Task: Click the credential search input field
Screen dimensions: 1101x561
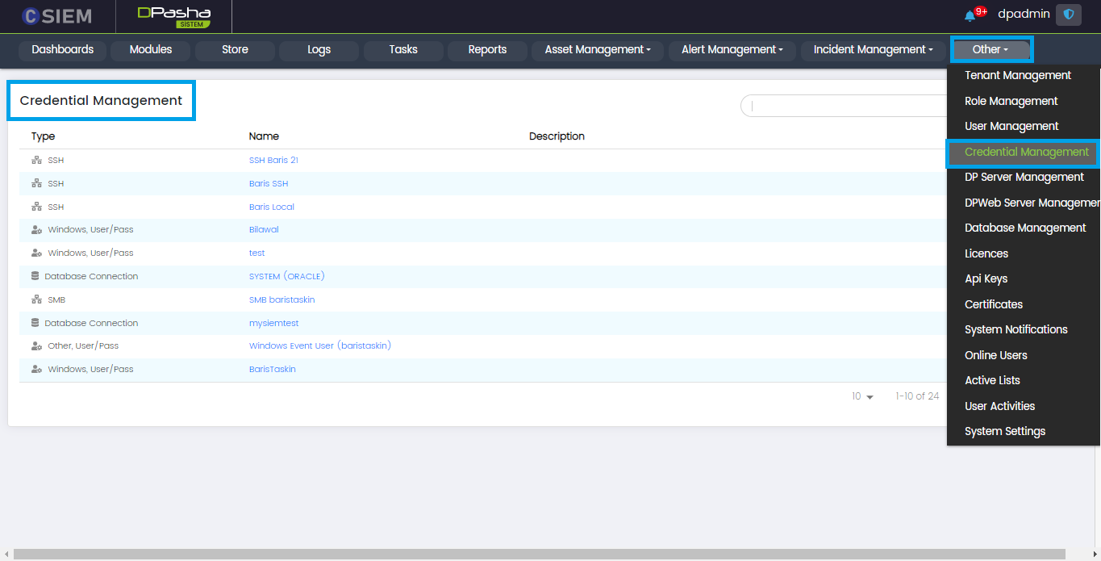Action: 843,106
